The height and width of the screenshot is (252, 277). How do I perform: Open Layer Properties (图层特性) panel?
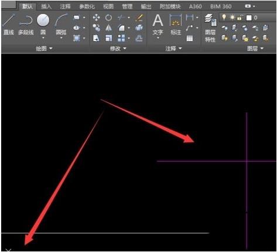tap(210, 28)
